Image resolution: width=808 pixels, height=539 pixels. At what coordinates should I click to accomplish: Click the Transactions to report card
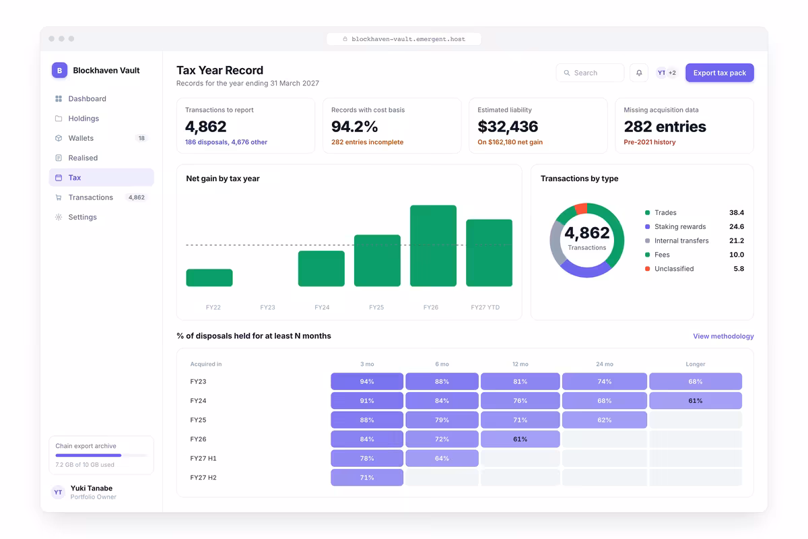point(246,126)
